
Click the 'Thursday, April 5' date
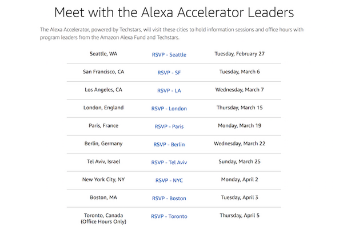coord(240,216)
